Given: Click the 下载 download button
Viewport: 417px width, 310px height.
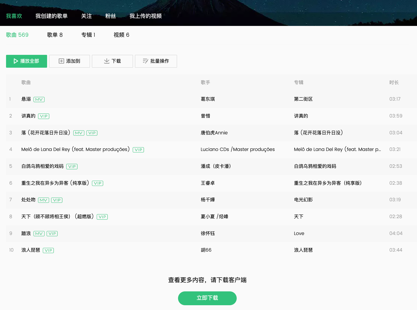Looking at the screenshot, I should click(x=112, y=61).
